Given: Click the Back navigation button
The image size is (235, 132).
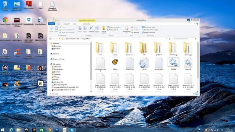Looking at the screenshot, I should pyautogui.click(x=51, y=39).
